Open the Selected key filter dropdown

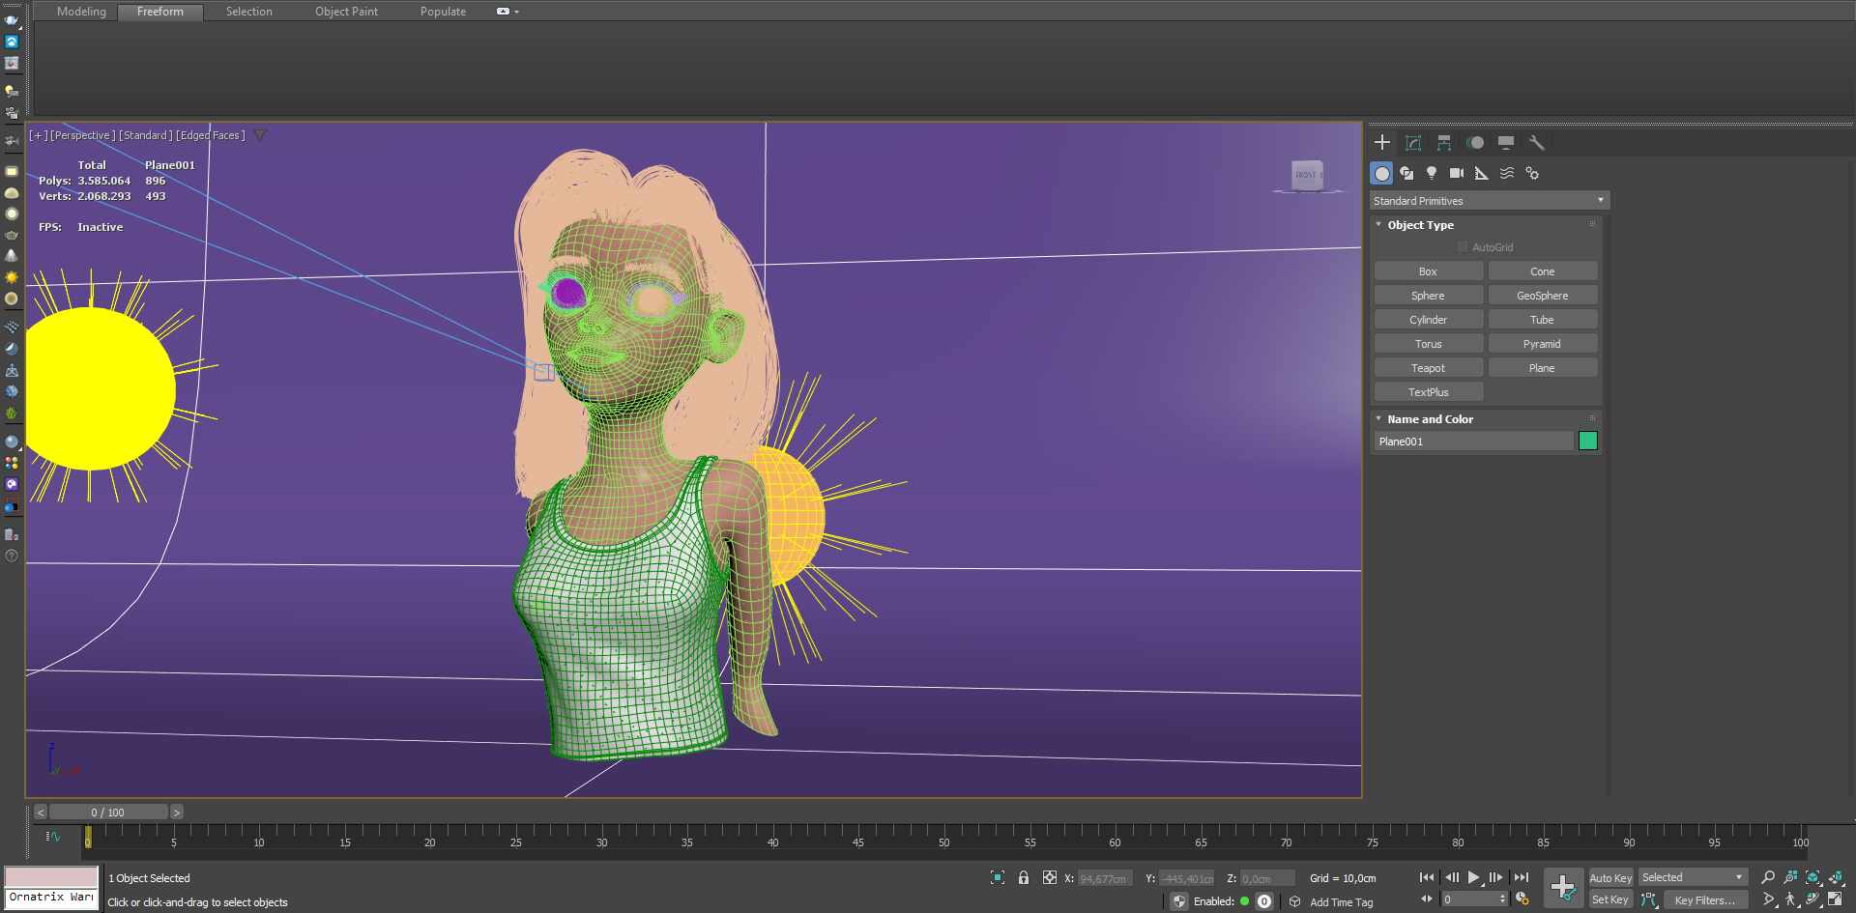[x=1693, y=877]
